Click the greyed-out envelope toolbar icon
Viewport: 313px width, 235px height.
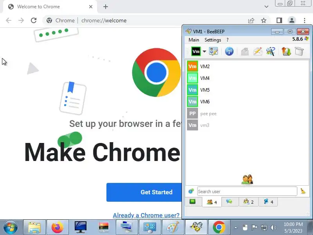[245, 52]
